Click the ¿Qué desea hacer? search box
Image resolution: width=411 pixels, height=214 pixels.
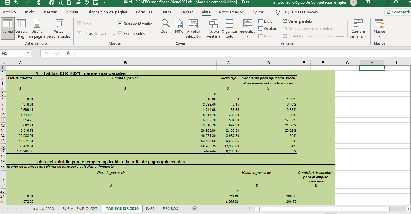(301, 12)
